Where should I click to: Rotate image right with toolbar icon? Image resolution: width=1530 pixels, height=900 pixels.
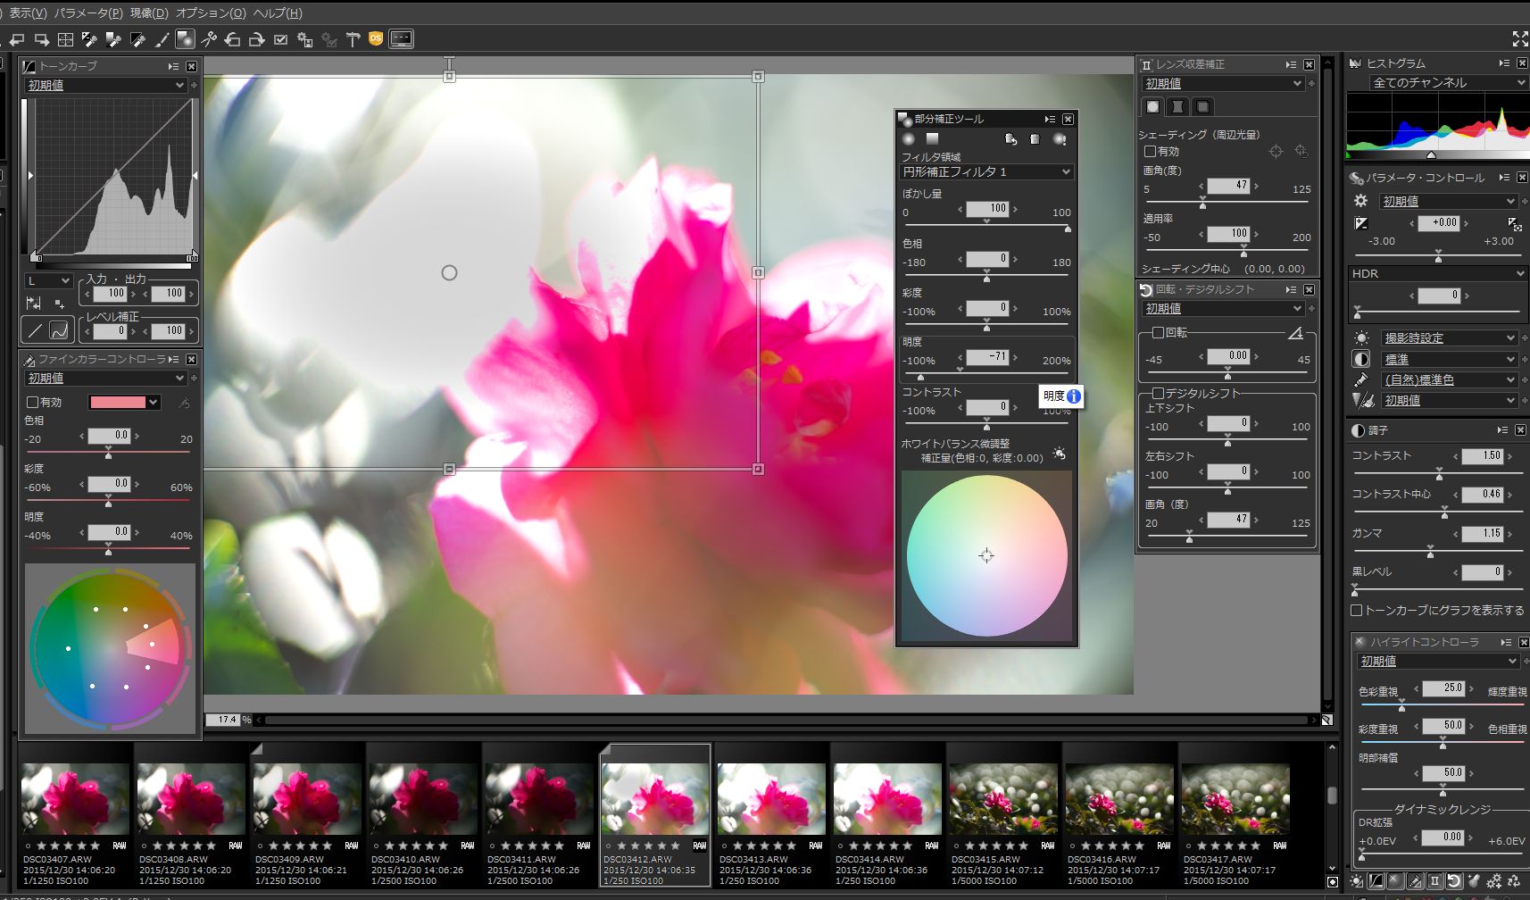tap(257, 39)
